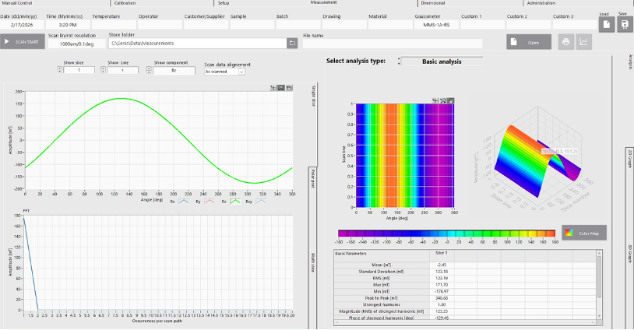Click the Batch input field

coord(298,25)
